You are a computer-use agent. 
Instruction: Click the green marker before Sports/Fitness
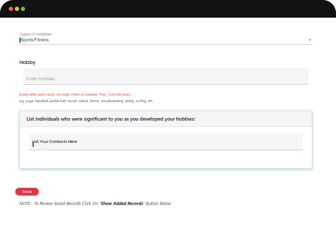(x=20, y=40)
